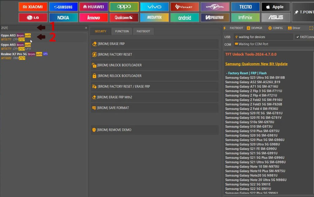Image resolution: width=314 pixels, height=197 pixels.
Task: Click Samsung Galaxy S23 Ultra 5G SM-S918B
Action: click(x=255, y=78)
